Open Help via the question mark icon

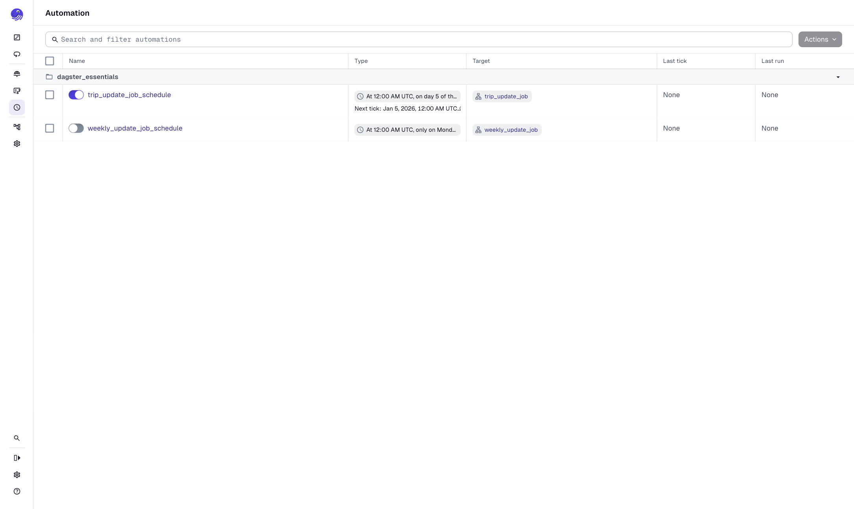(17, 491)
